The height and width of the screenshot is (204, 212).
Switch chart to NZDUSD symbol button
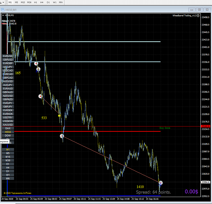point(8,96)
